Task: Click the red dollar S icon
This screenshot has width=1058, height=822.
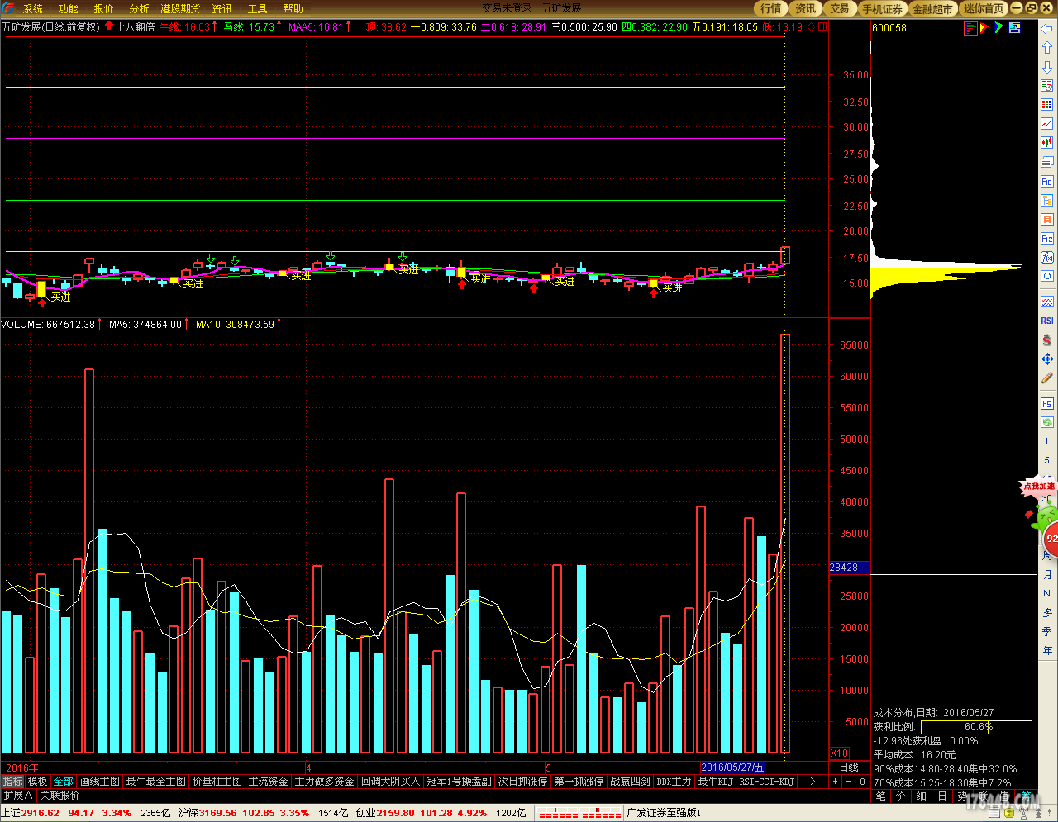Action: [x=1047, y=340]
